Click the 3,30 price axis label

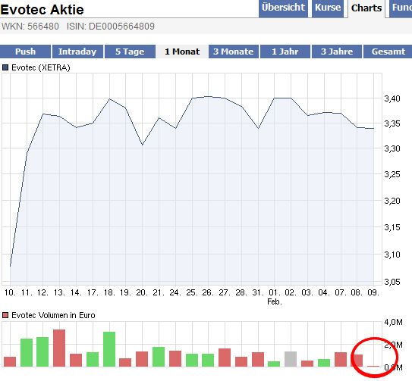tap(392, 148)
